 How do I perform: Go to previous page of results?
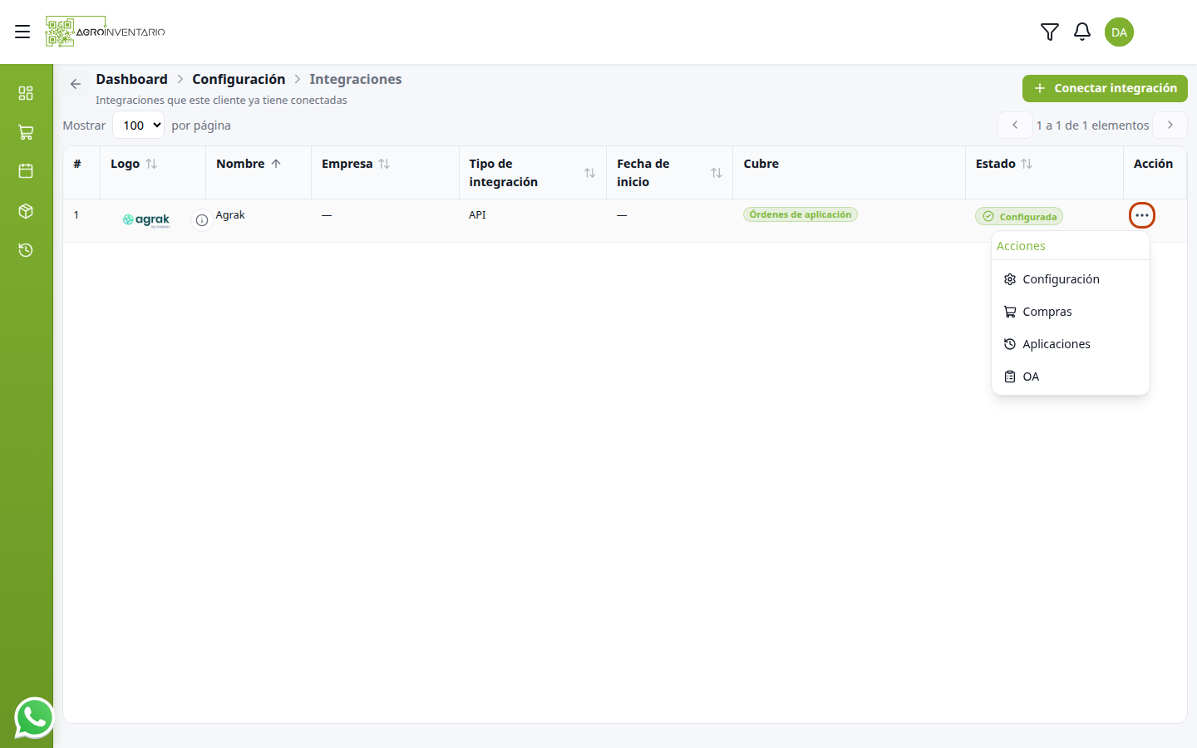(x=1015, y=125)
